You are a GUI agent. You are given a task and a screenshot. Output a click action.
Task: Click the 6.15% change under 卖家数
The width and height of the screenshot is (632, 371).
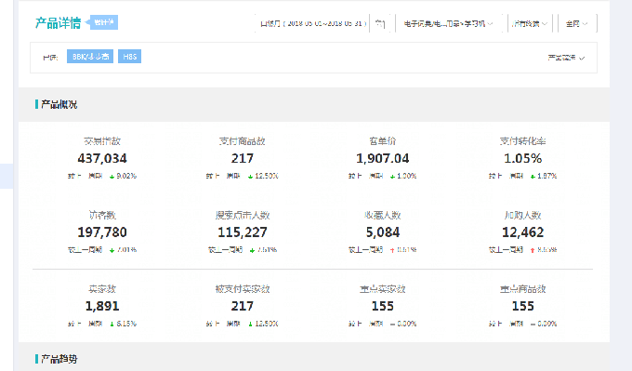click(x=126, y=324)
